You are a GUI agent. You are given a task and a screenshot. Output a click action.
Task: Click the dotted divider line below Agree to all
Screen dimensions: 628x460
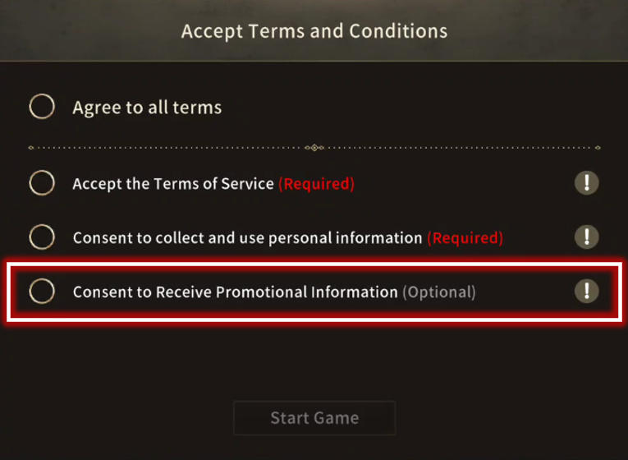(314, 148)
